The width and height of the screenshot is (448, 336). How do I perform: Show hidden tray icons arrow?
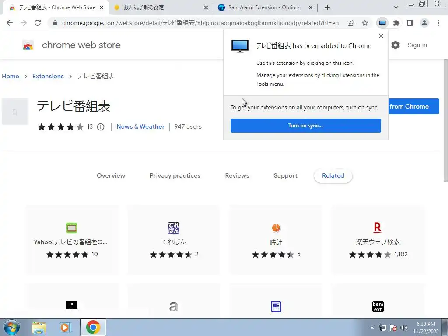(372, 328)
